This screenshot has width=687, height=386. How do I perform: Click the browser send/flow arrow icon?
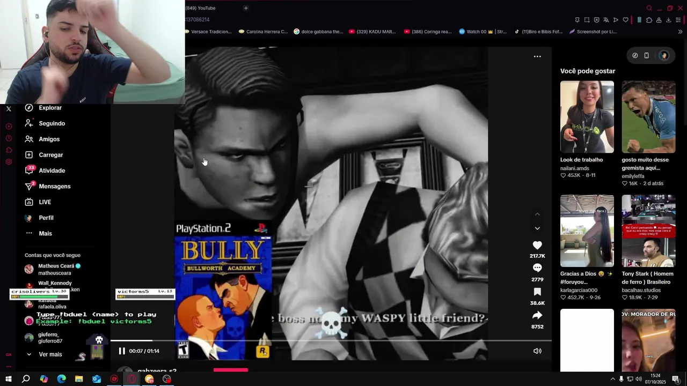[616, 20]
